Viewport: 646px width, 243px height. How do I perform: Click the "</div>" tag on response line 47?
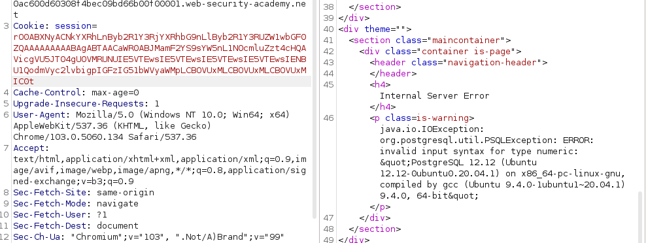(375, 218)
